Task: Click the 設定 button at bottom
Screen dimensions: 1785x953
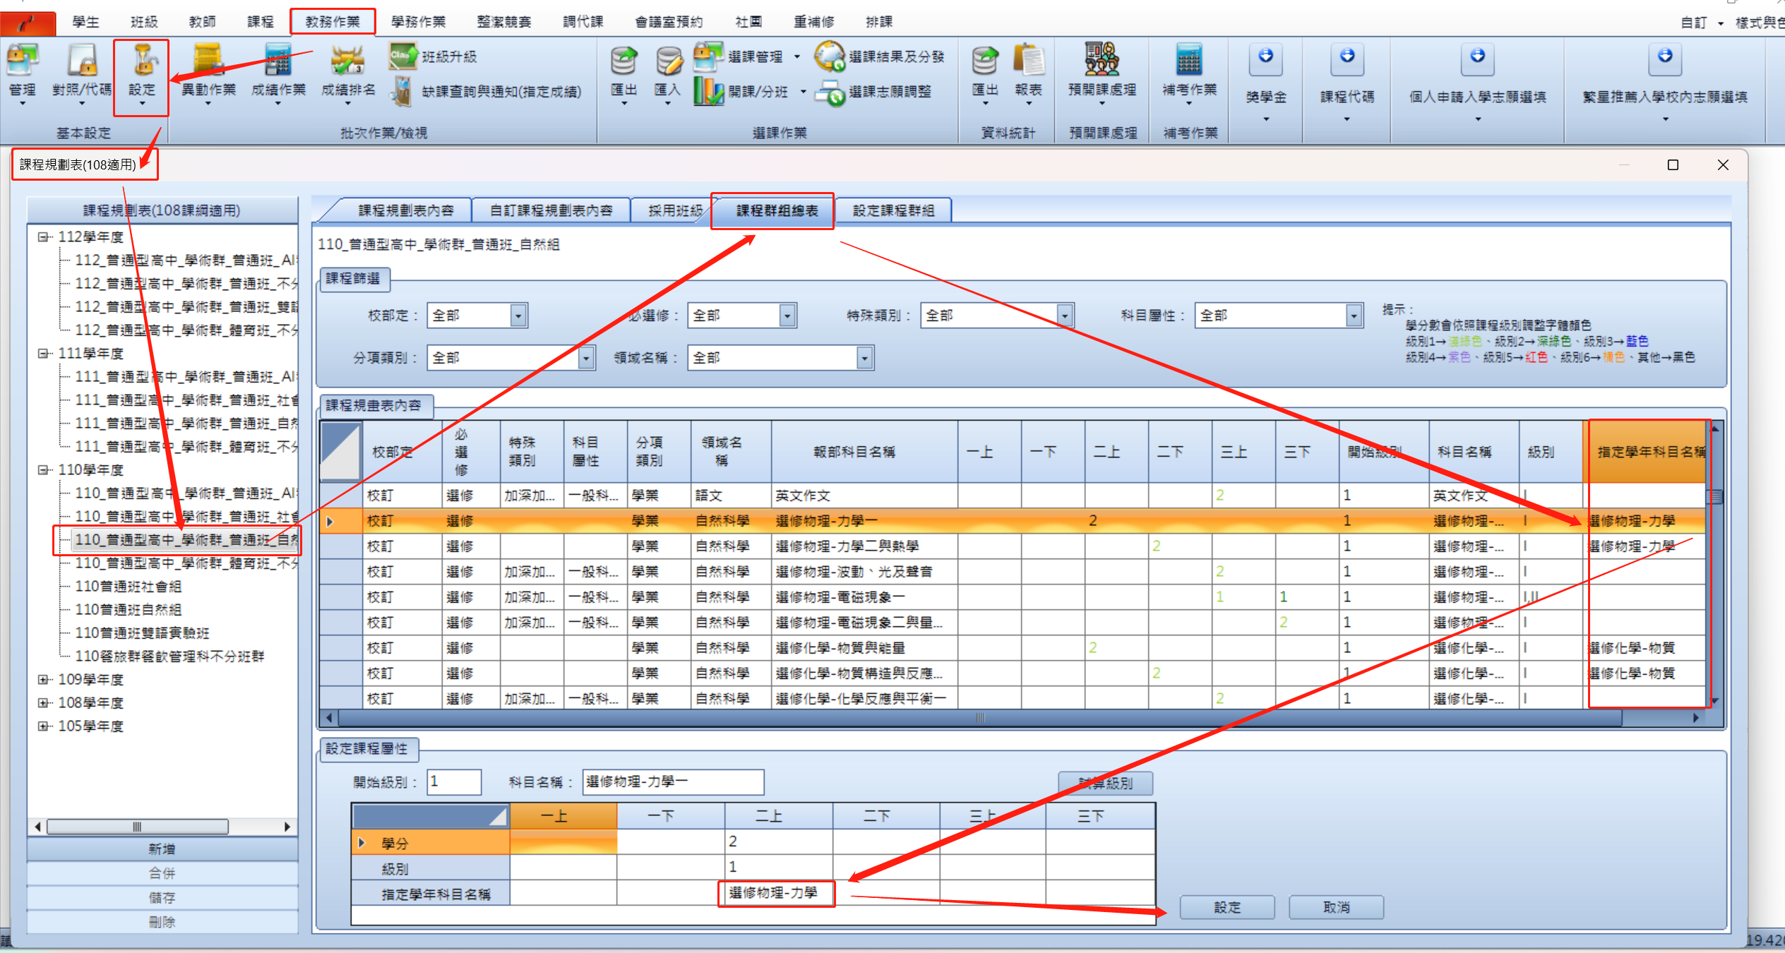Action: [x=1227, y=907]
